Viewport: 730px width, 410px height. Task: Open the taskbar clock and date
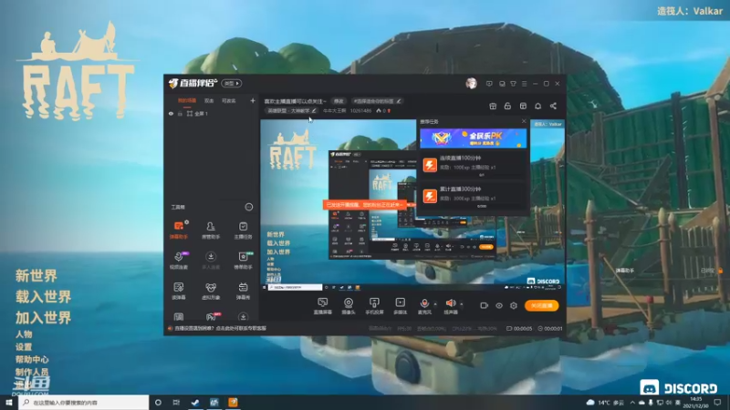click(x=696, y=403)
